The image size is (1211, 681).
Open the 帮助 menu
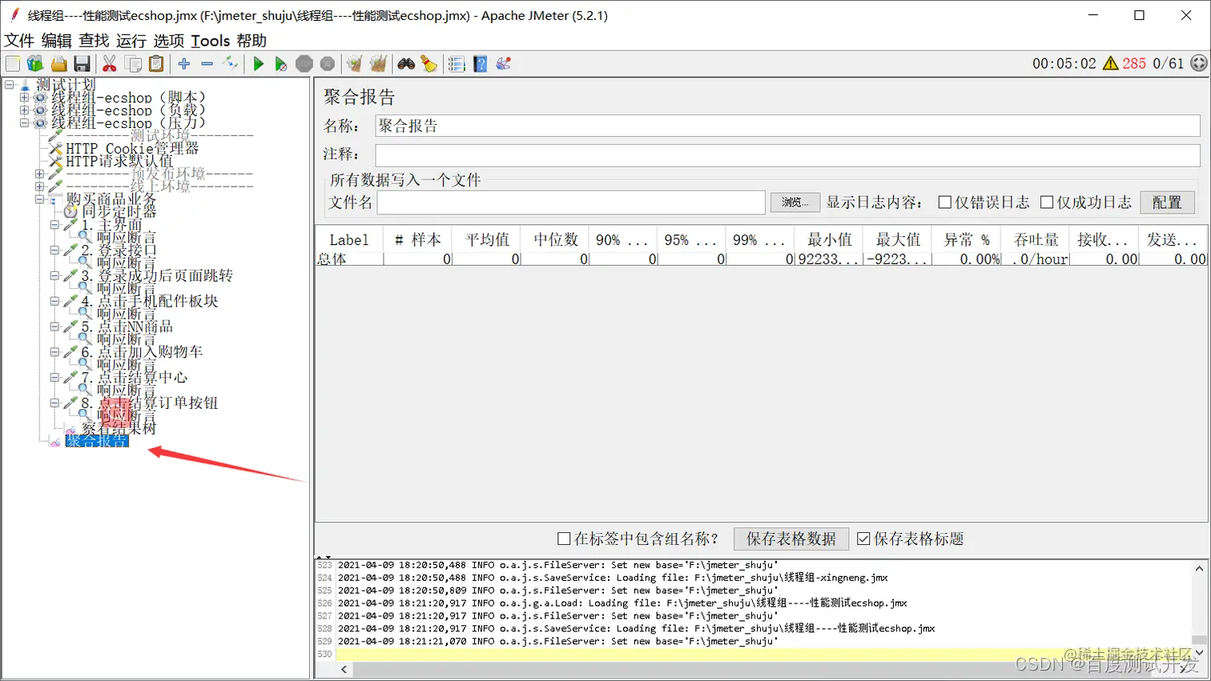tap(251, 41)
